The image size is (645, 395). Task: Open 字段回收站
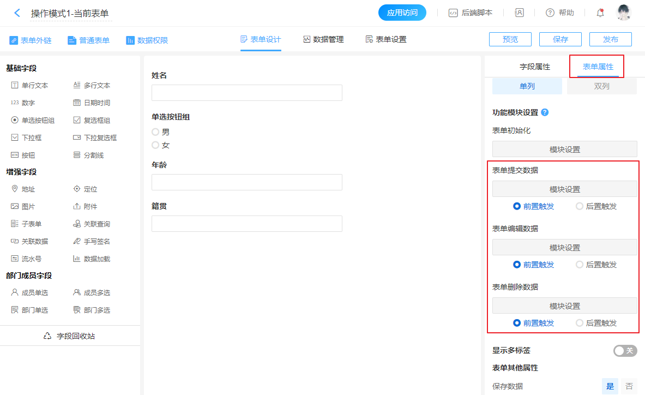(70, 336)
